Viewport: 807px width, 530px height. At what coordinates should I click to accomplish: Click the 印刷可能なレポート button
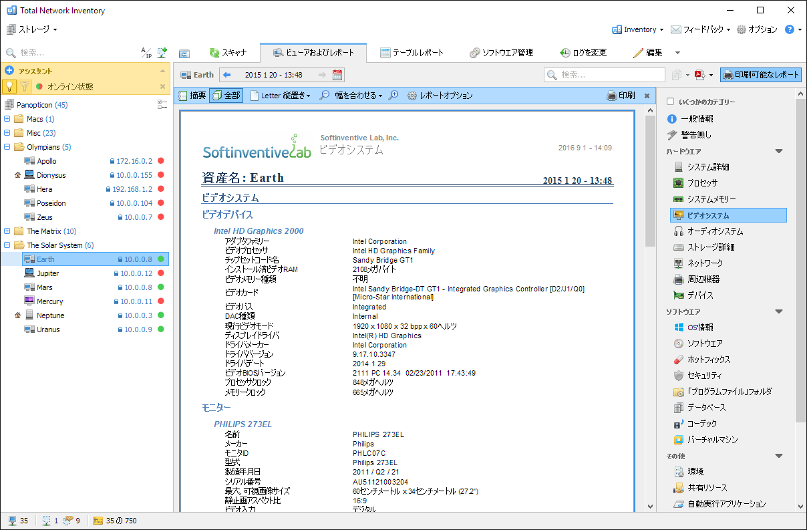point(760,75)
